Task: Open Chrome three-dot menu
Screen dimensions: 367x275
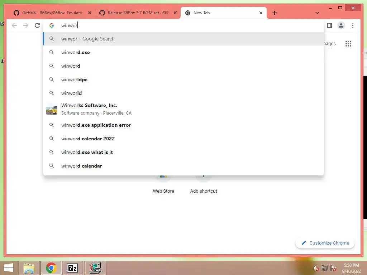Action: pos(353,25)
